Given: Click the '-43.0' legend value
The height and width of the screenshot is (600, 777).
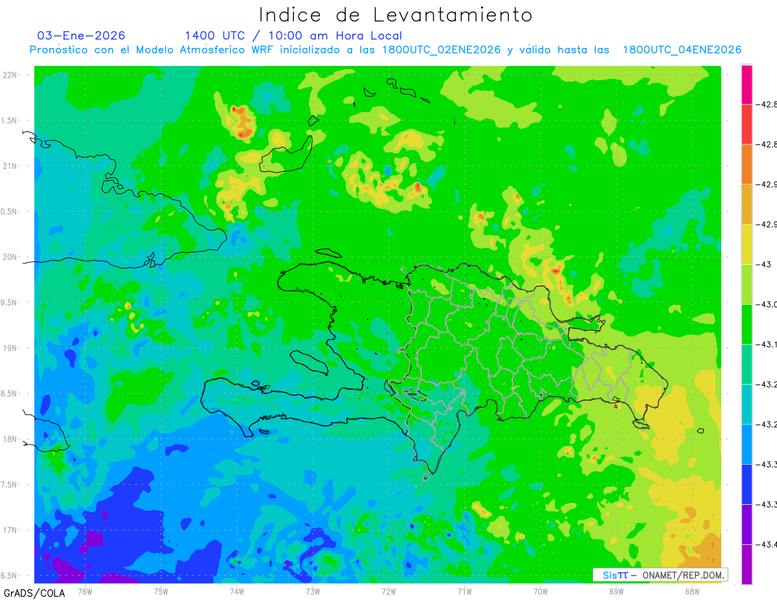Looking at the screenshot, I should (767, 304).
